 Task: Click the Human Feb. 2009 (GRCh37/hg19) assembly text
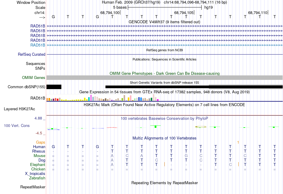[131, 2]
